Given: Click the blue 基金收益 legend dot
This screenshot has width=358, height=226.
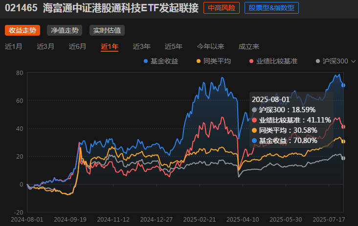Looking at the screenshot, I should [x=146, y=61].
